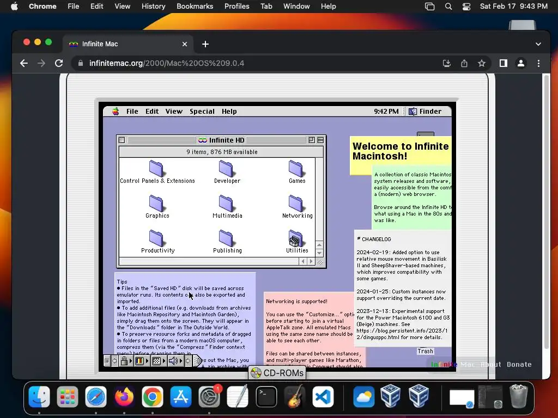
Task: Click the emulated 9:42 PM menu bar clock
Action: pos(386,111)
